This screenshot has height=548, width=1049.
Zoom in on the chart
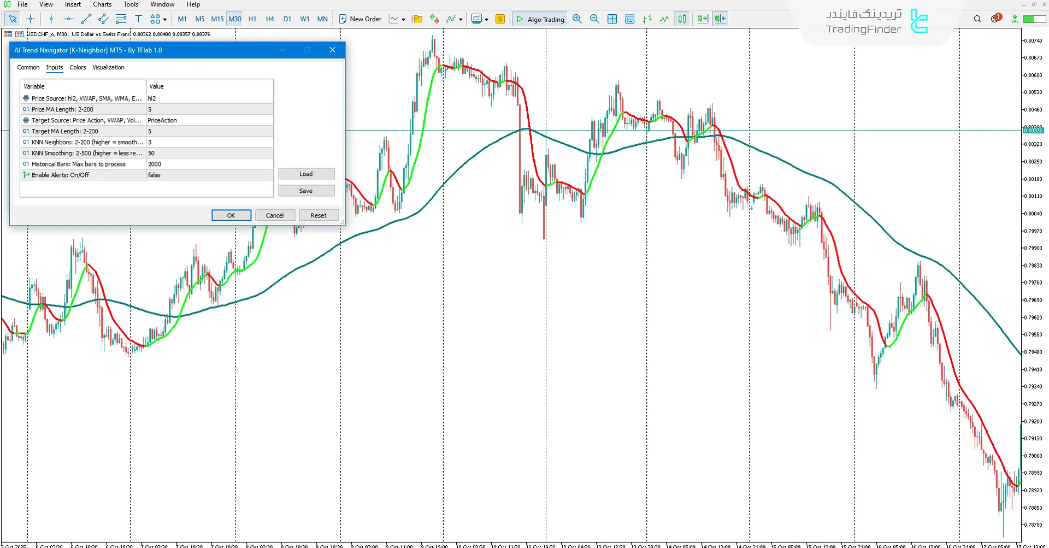point(577,19)
